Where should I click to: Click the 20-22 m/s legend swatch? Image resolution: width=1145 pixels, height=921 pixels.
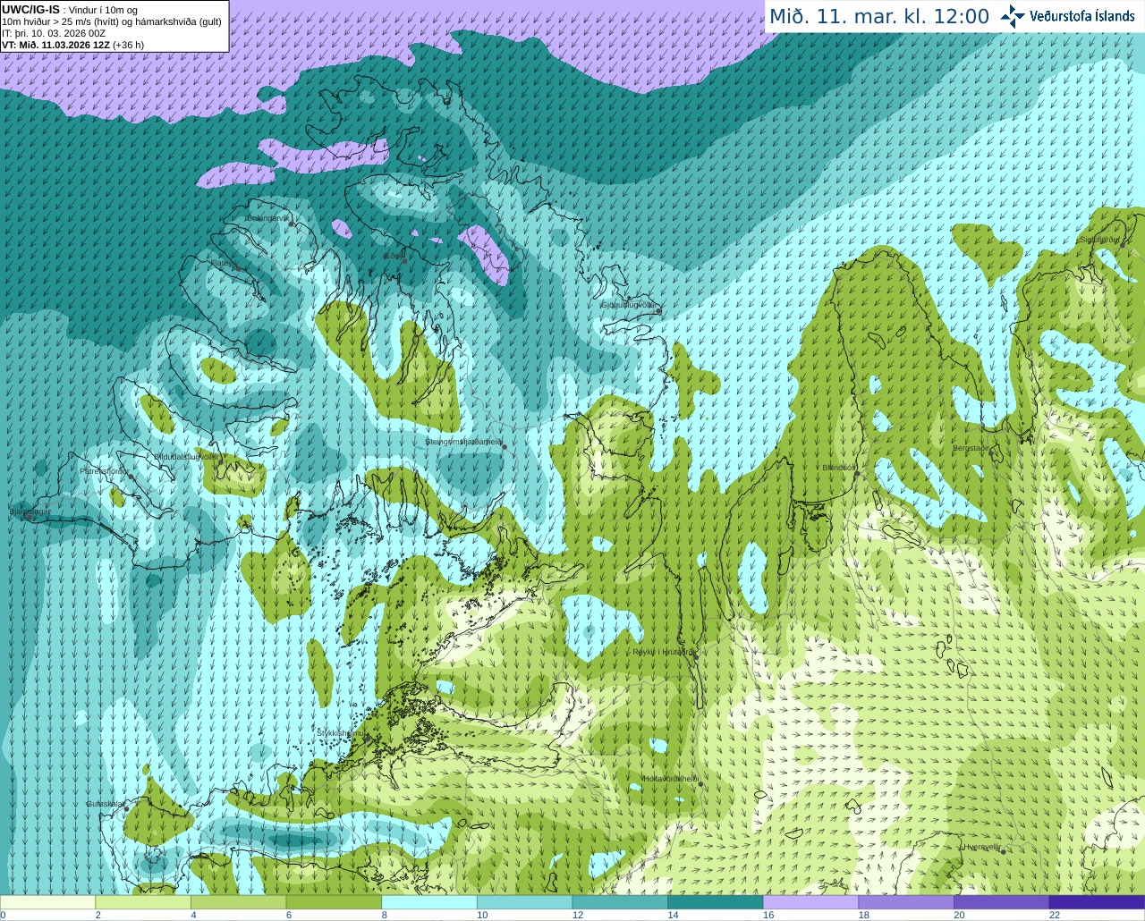click(1001, 902)
